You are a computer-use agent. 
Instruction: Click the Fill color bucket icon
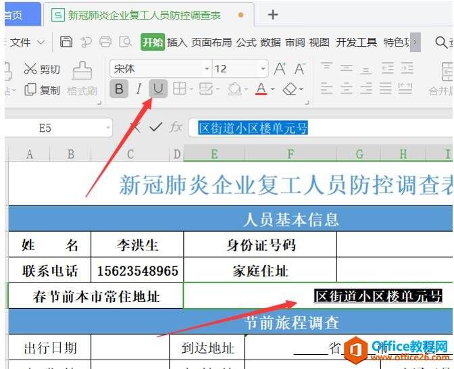tap(234, 89)
